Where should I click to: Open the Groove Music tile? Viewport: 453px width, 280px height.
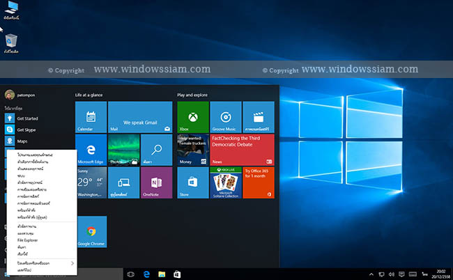point(226,117)
